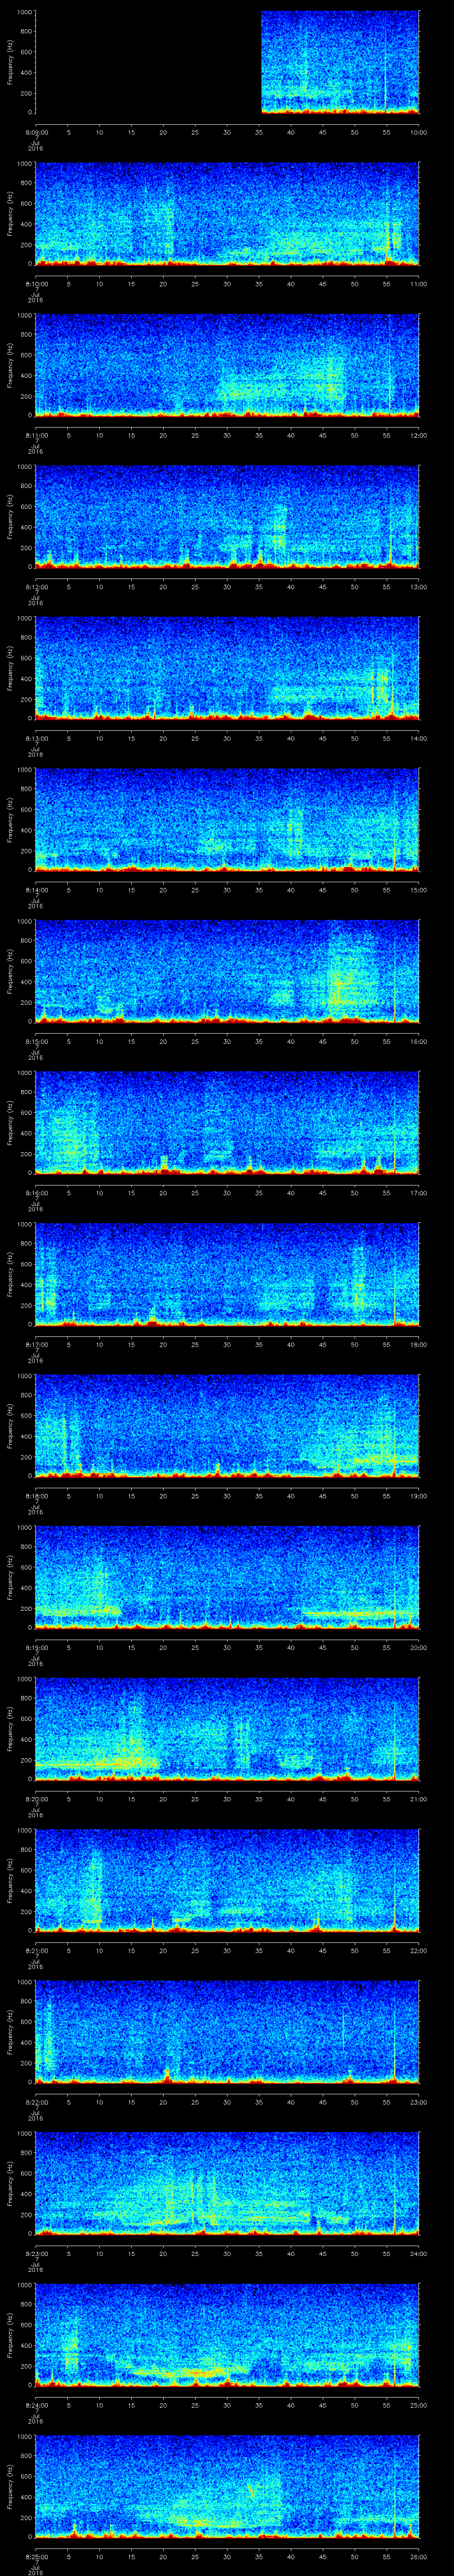
Task: Select the spectrogram panel starting at 8:24:00
Action: [x=227, y=2334]
